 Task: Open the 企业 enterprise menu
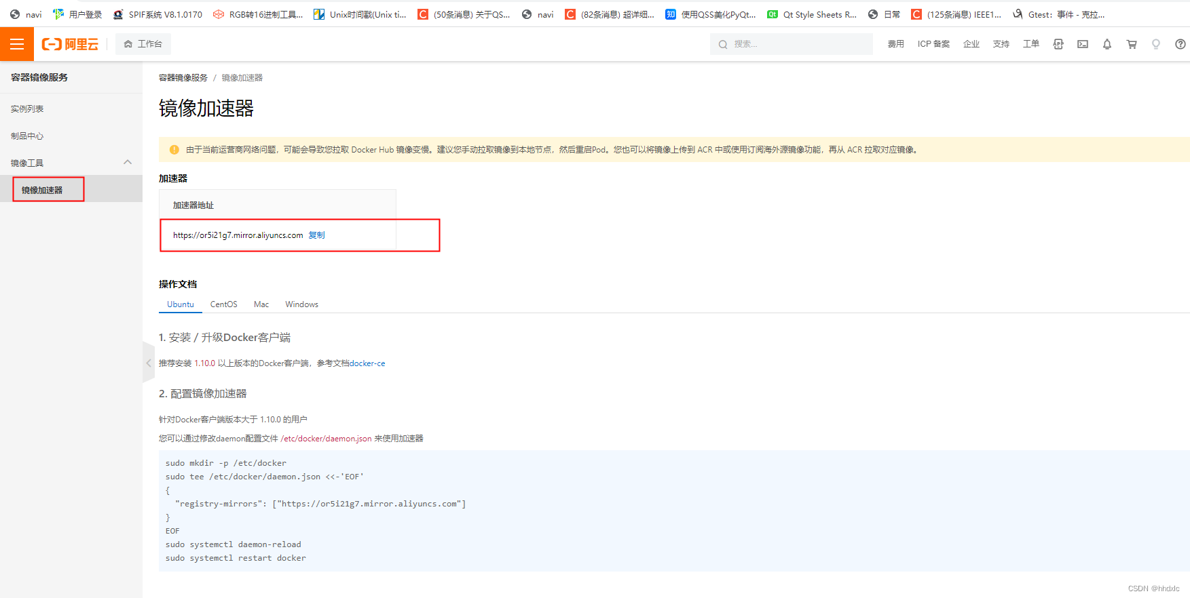tap(971, 44)
